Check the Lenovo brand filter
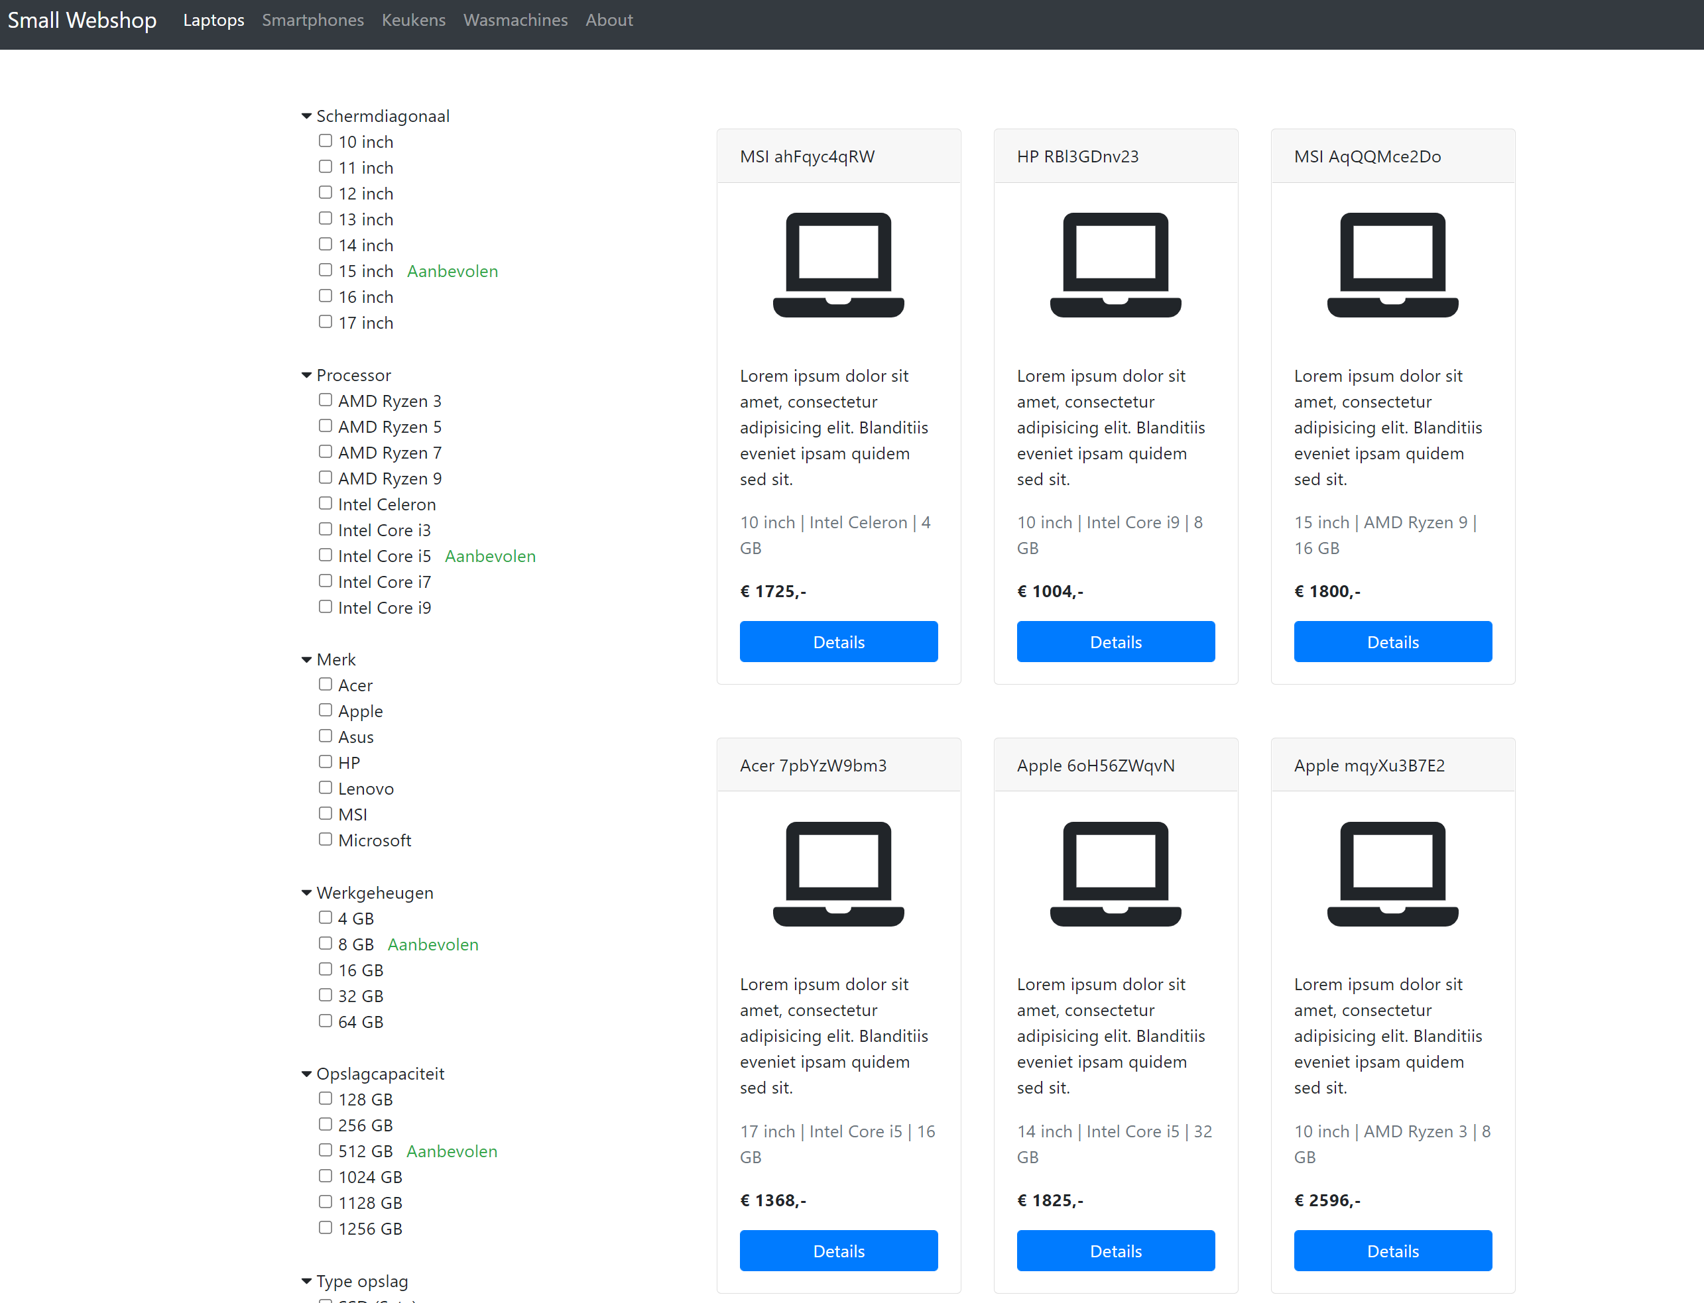Image resolution: width=1704 pixels, height=1303 pixels. click(325, 787)
